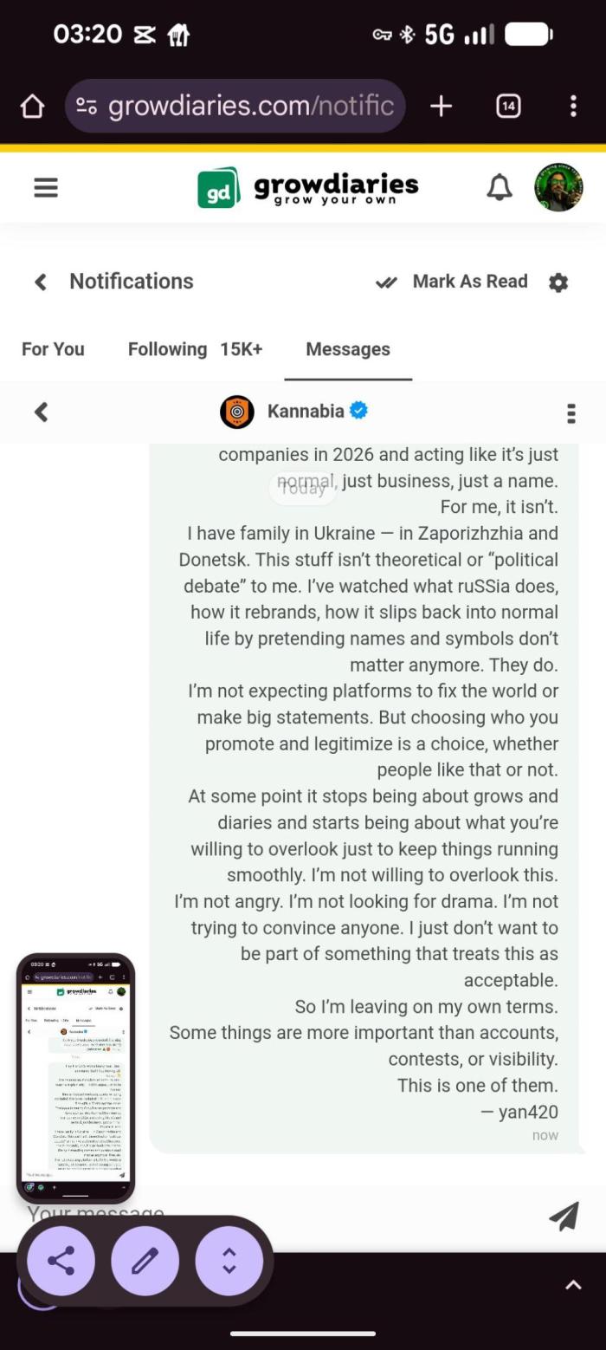Switch to the For You tab
This screenshot has height=1350, width=606.
[x=53, y=349]
